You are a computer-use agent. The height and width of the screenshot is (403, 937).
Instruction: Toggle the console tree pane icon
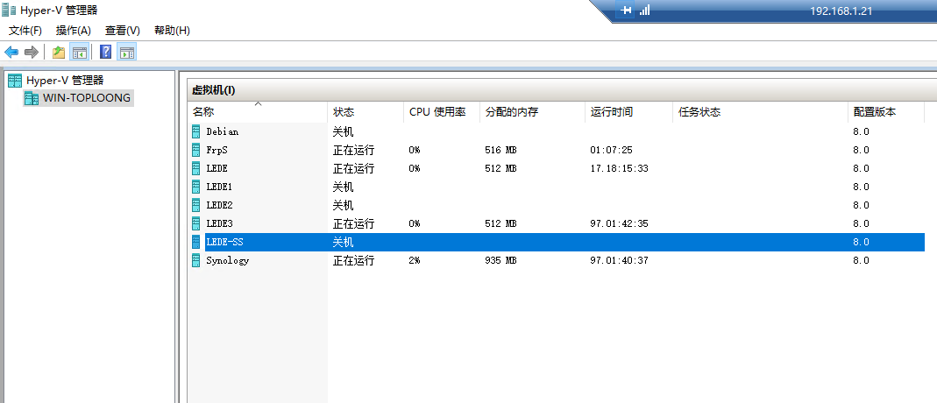pos(79,52)
